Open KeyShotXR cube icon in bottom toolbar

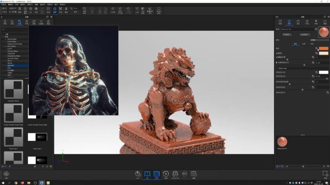pos(175,175)
